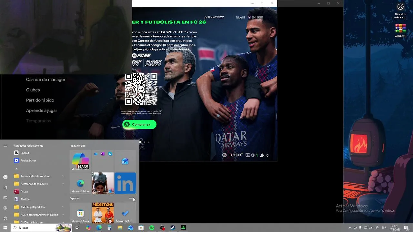Open the Start menu hamburger expand button
Viewport: 413px width, 232px height.
(x=5, y=146)
